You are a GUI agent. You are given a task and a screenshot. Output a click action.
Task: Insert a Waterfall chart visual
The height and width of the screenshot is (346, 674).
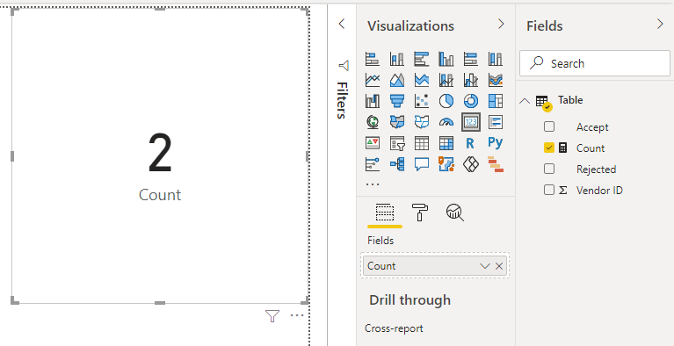tap(373, 101)
